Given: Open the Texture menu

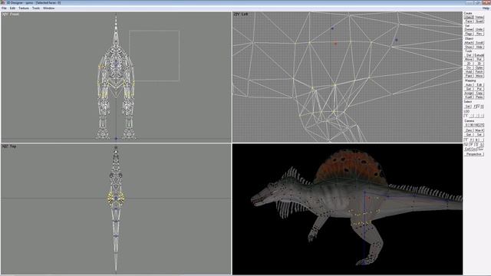Looking at the screenshot, I should 24,8.
